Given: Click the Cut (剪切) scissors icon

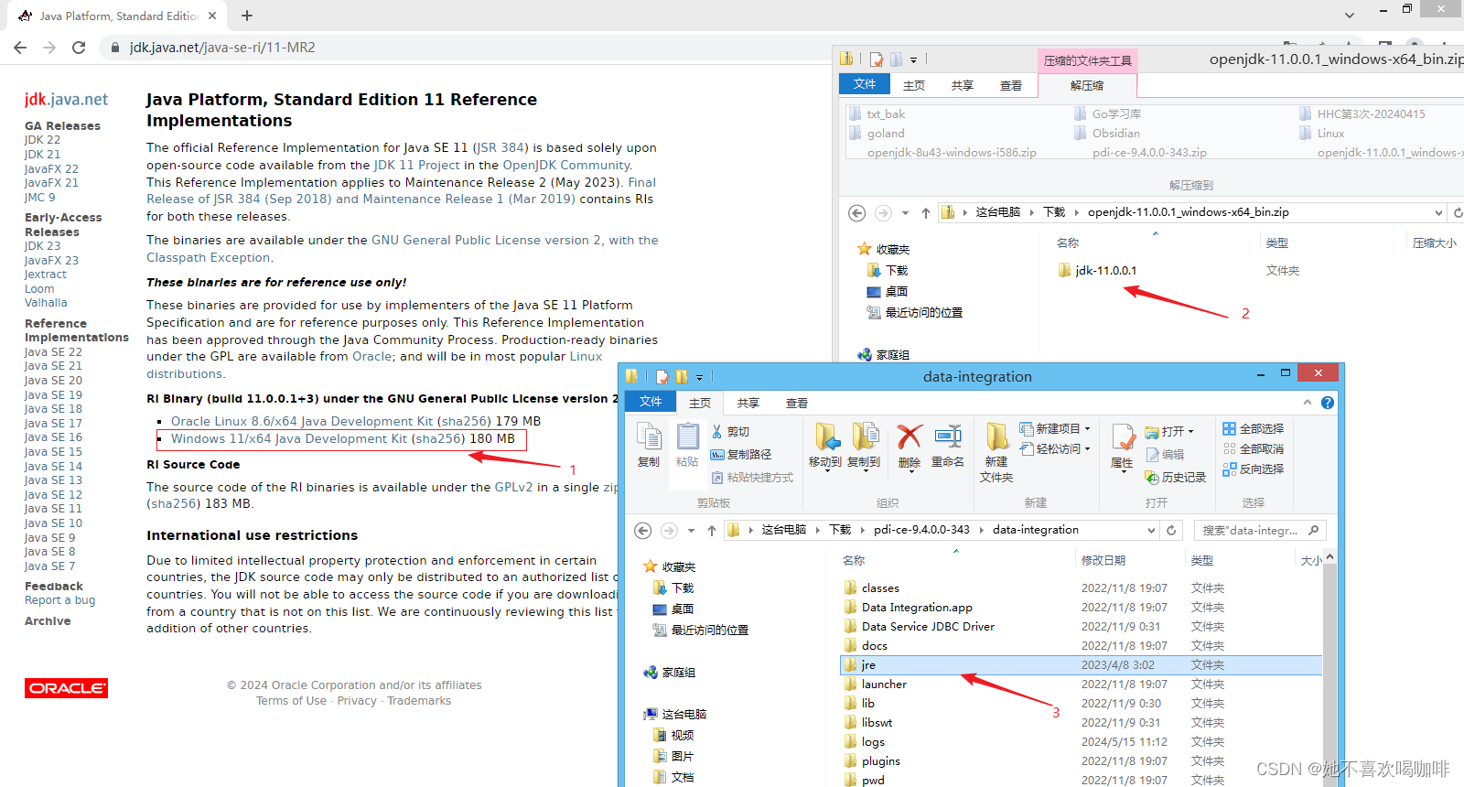Looking at the screenshot, I should click(717, 431).
